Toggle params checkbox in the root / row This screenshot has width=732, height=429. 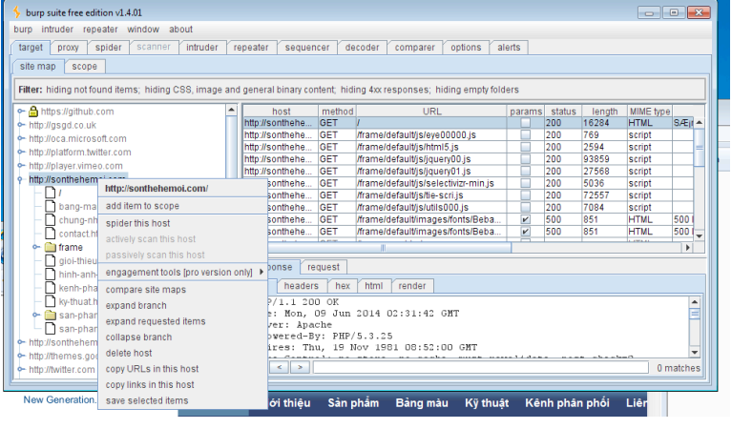[526, 123]
